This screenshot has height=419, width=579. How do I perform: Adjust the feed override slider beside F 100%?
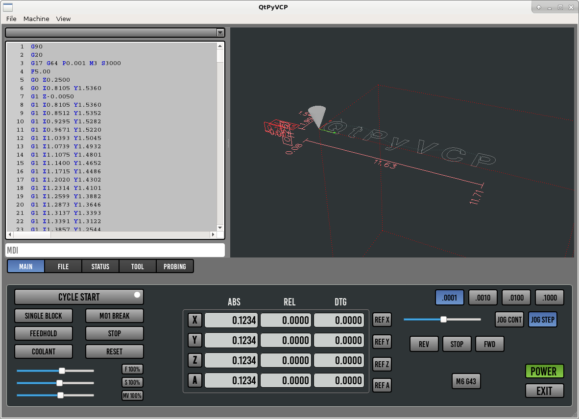55,371
